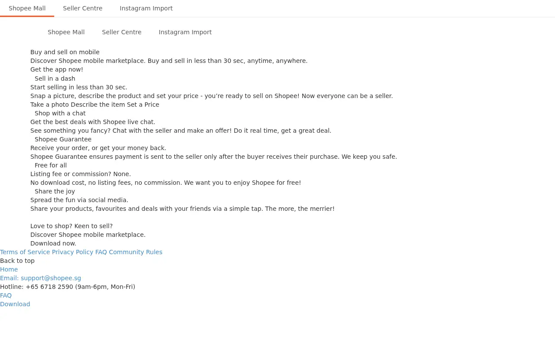Open the top Seller Centre tab
The image size is (555, 347).
pyautogui.click(x=82, y=8)
